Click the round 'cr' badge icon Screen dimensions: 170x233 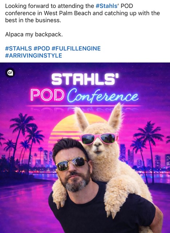click(x=10, y=73)
